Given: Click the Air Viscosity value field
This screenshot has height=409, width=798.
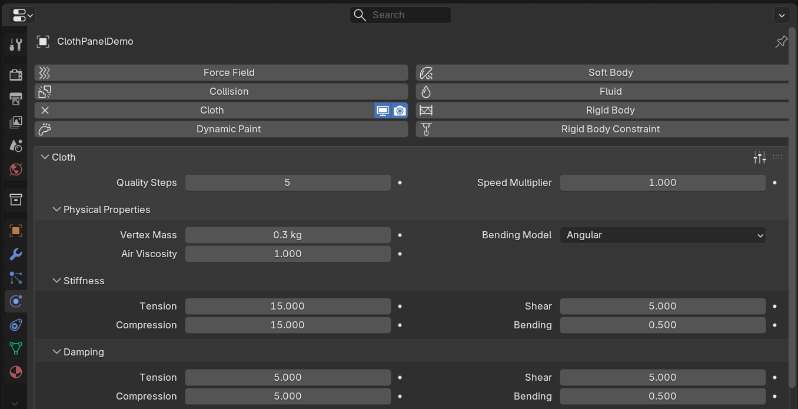Looking at the screenshot, I should click(x=288, y=254).
